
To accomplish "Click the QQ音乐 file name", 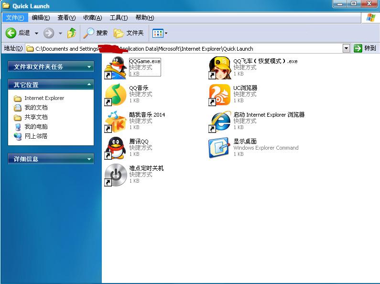I will tap(139, 88).
